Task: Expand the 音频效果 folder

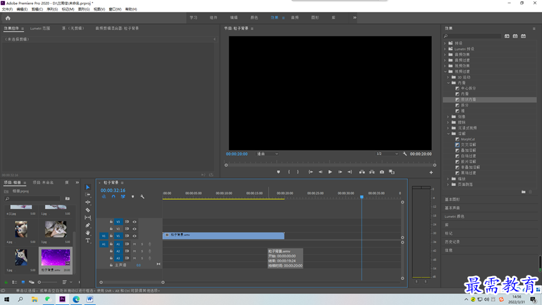Action: tap(446, 54)
